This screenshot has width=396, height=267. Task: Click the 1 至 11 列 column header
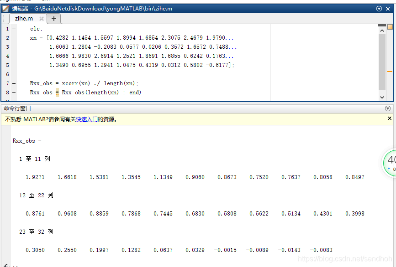[35, 159]
